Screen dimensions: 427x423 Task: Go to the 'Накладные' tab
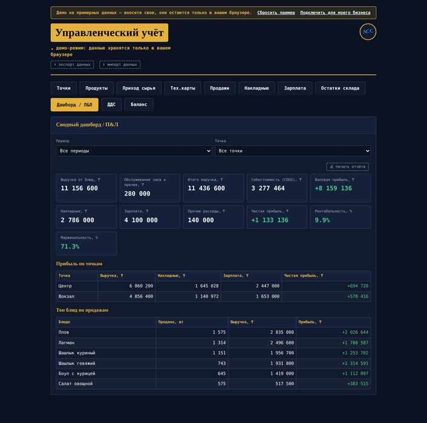(256, 88)
